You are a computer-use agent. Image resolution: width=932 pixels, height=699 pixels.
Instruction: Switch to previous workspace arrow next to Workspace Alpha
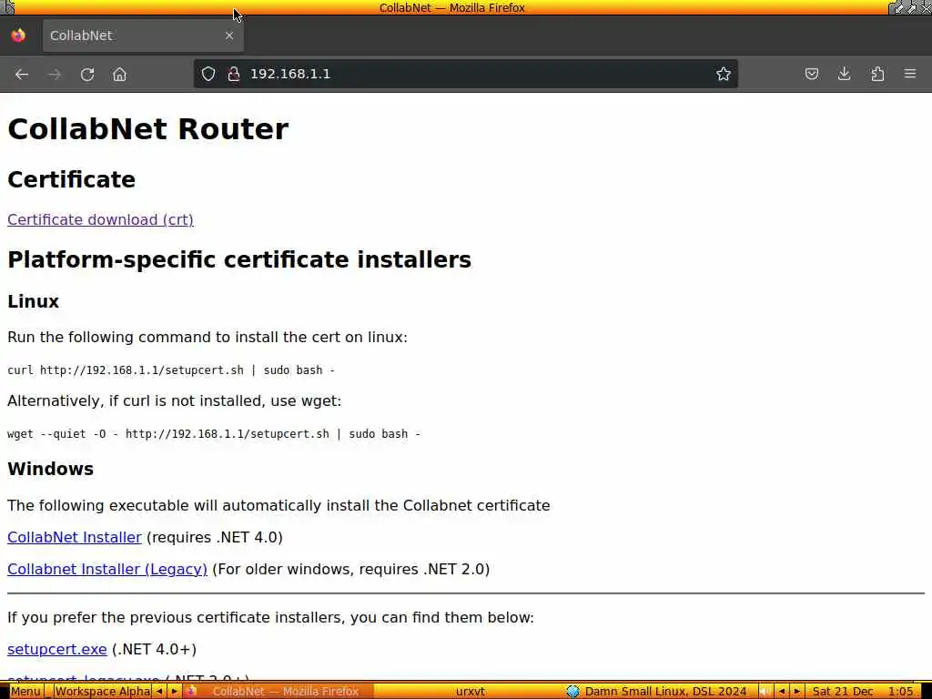click(159, 692)
